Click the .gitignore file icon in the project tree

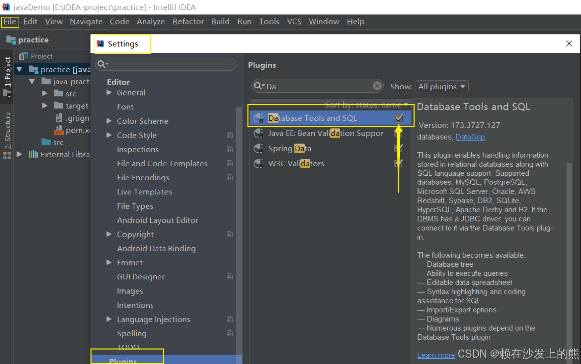(x=59, y=118)
